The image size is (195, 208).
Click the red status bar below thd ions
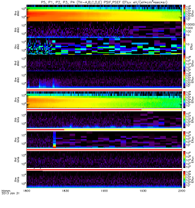[x=104, y=170]
